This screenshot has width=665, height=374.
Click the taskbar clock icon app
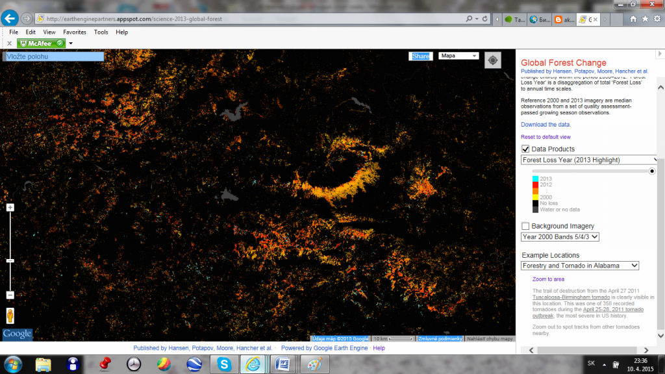pyautogui.click(x=134, y=365)
